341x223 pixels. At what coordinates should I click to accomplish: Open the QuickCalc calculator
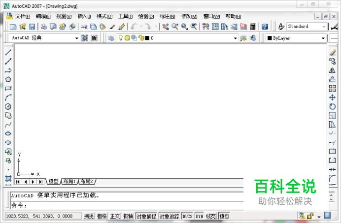point(253,27)
